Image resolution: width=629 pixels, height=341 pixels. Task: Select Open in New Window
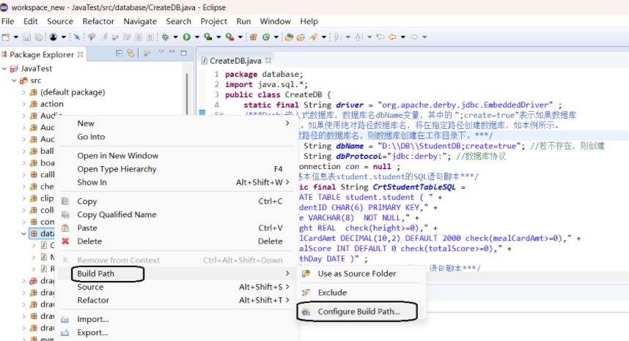[175, 155]
